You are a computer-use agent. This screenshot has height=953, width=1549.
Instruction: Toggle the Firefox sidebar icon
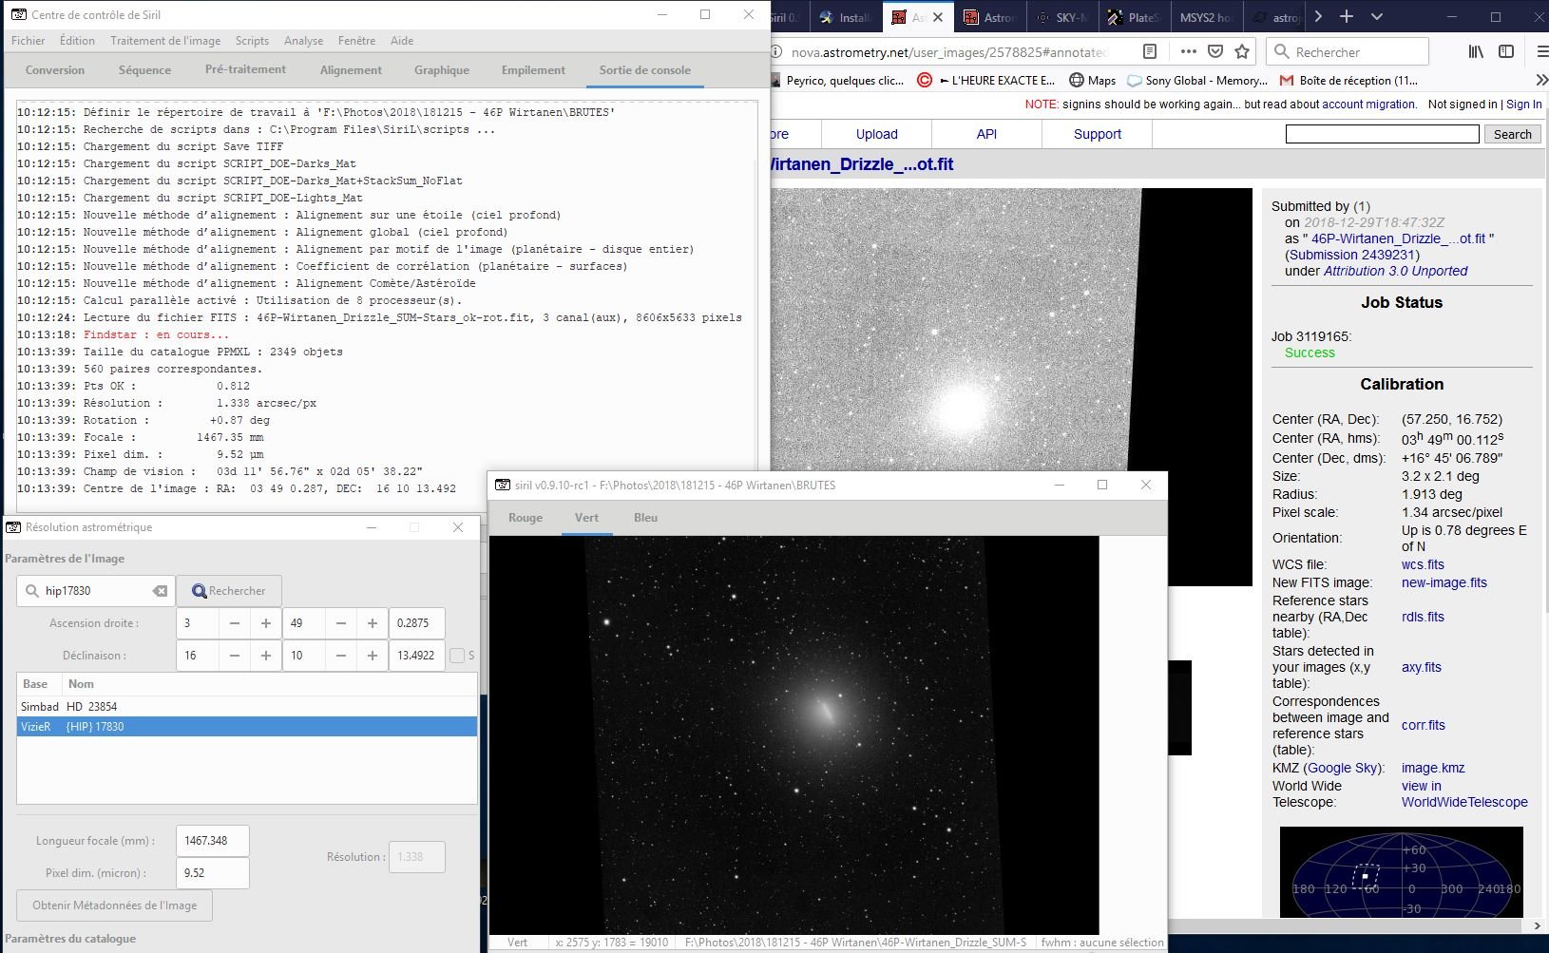(1506, 51)
